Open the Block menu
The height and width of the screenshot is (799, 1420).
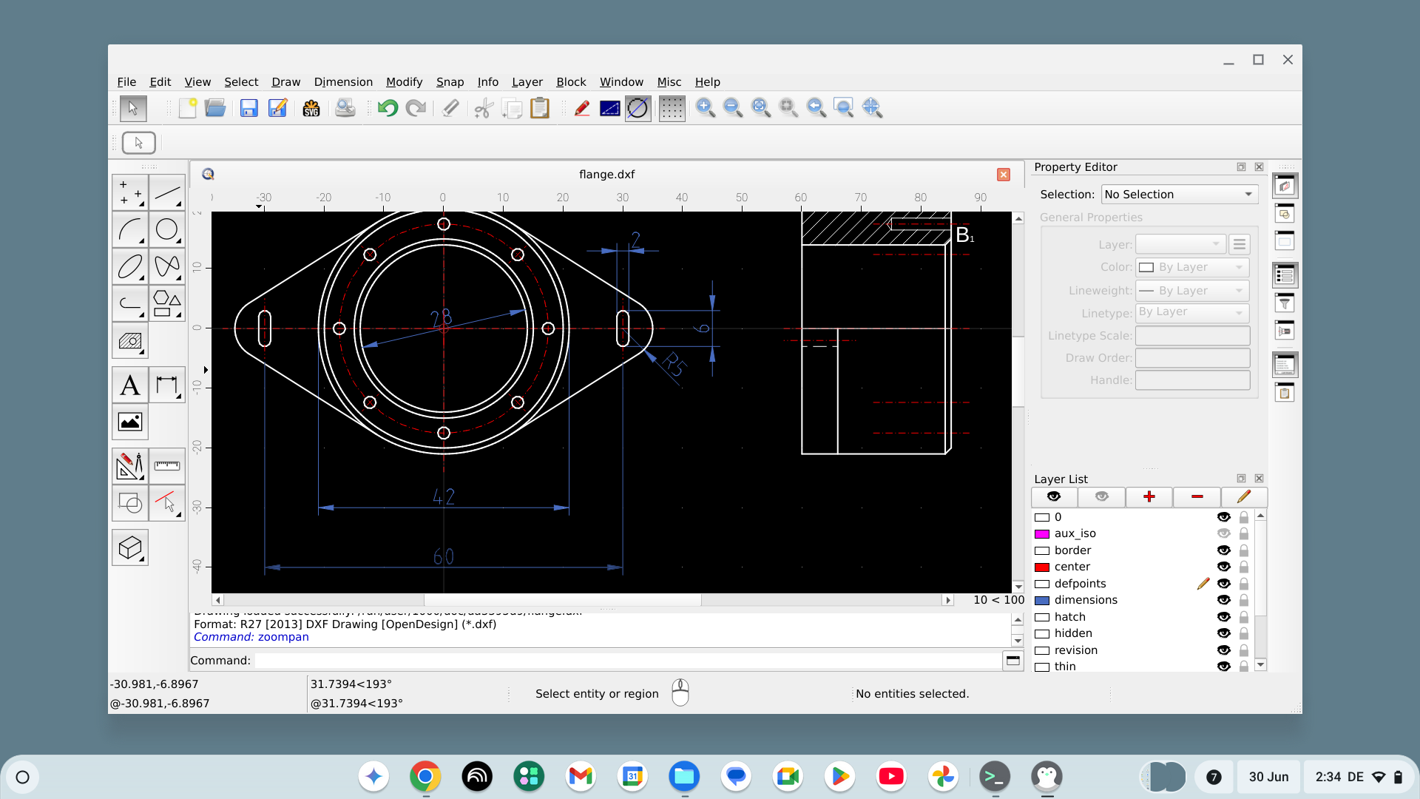click(571, 82)
